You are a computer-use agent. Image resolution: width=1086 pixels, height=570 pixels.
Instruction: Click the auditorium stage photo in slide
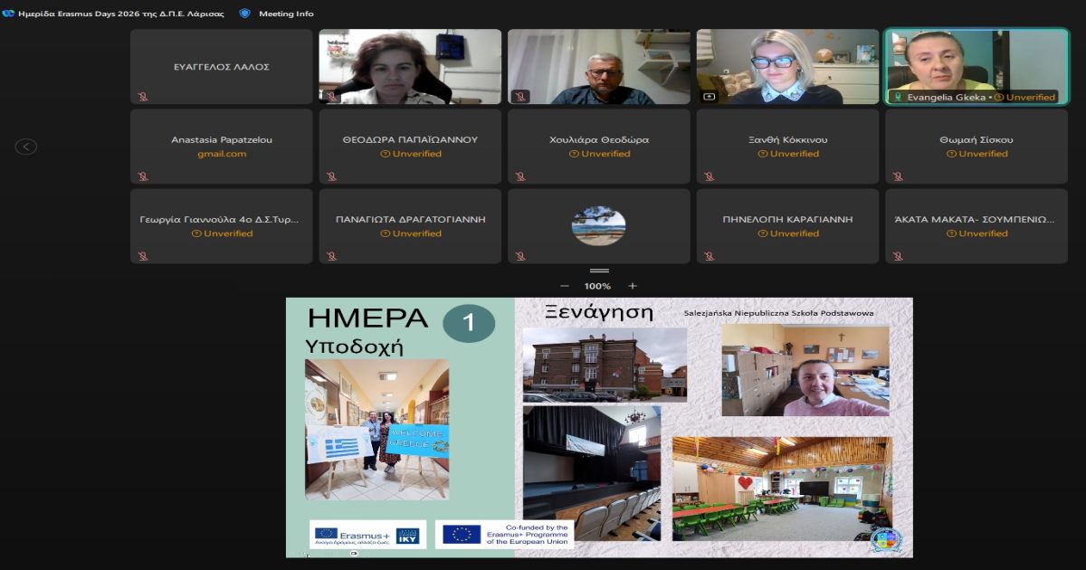(x=592, y=471)
